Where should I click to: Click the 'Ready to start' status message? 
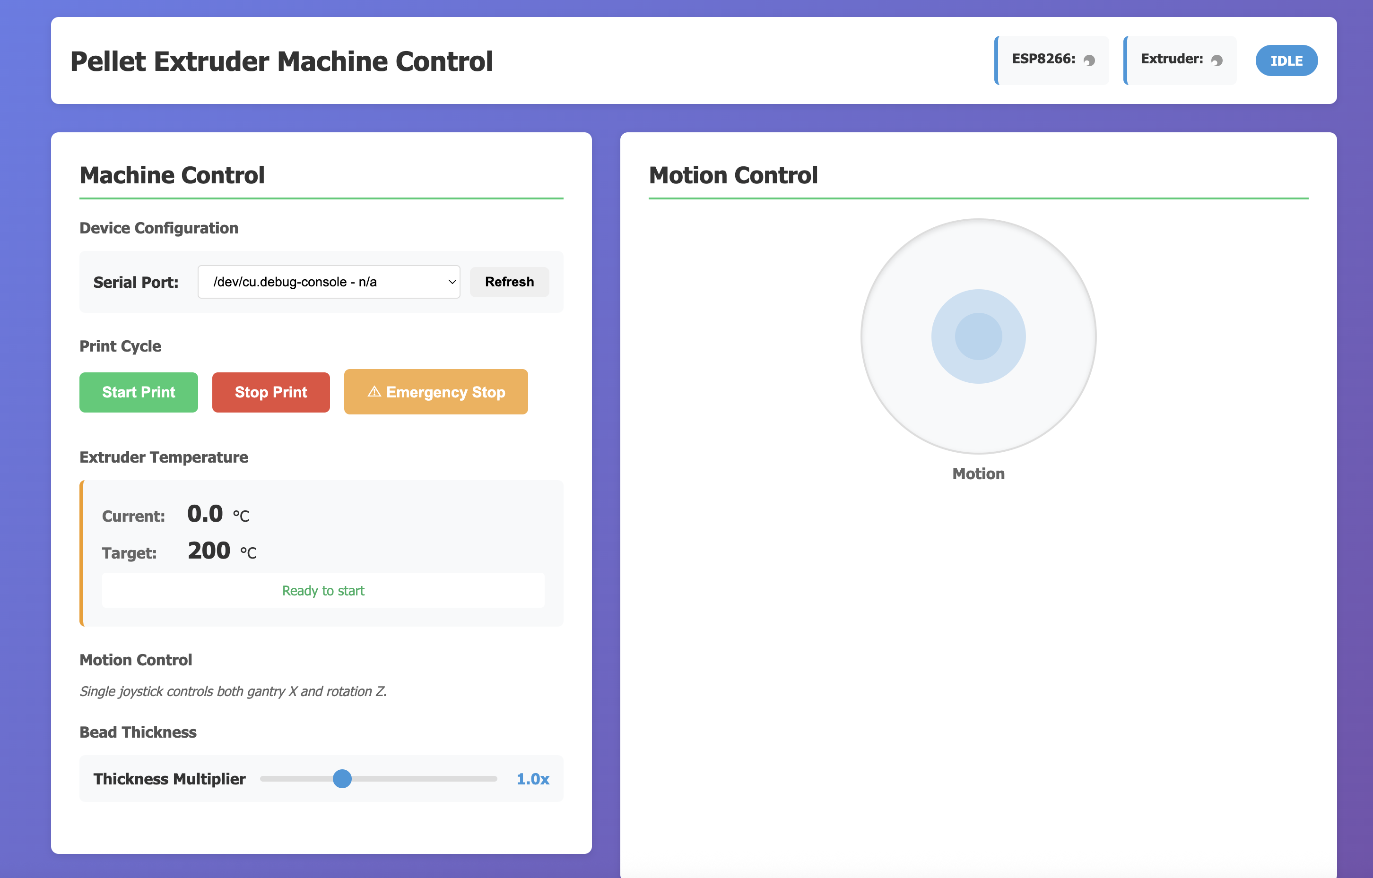[x=323, y=591]
